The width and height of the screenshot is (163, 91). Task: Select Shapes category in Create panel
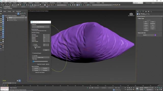pyautogui.click(x=139, y=14)
